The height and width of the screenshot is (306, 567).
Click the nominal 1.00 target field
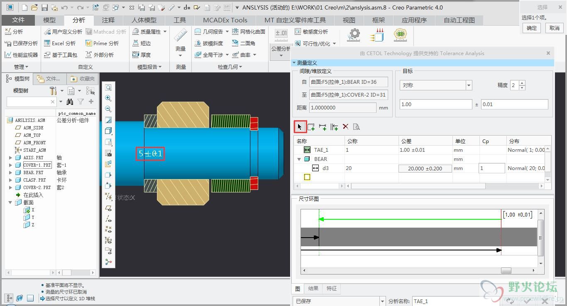(x=436, y=104)
